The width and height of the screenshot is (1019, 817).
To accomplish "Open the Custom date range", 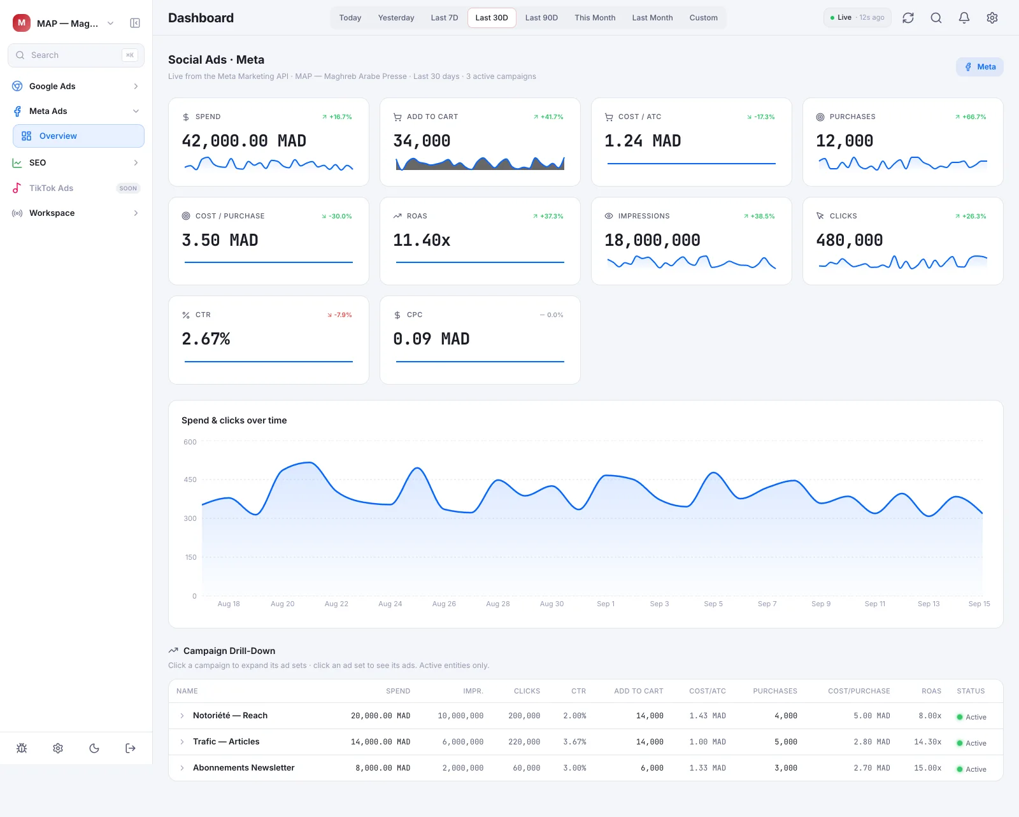I will click(x=703, y=18).
